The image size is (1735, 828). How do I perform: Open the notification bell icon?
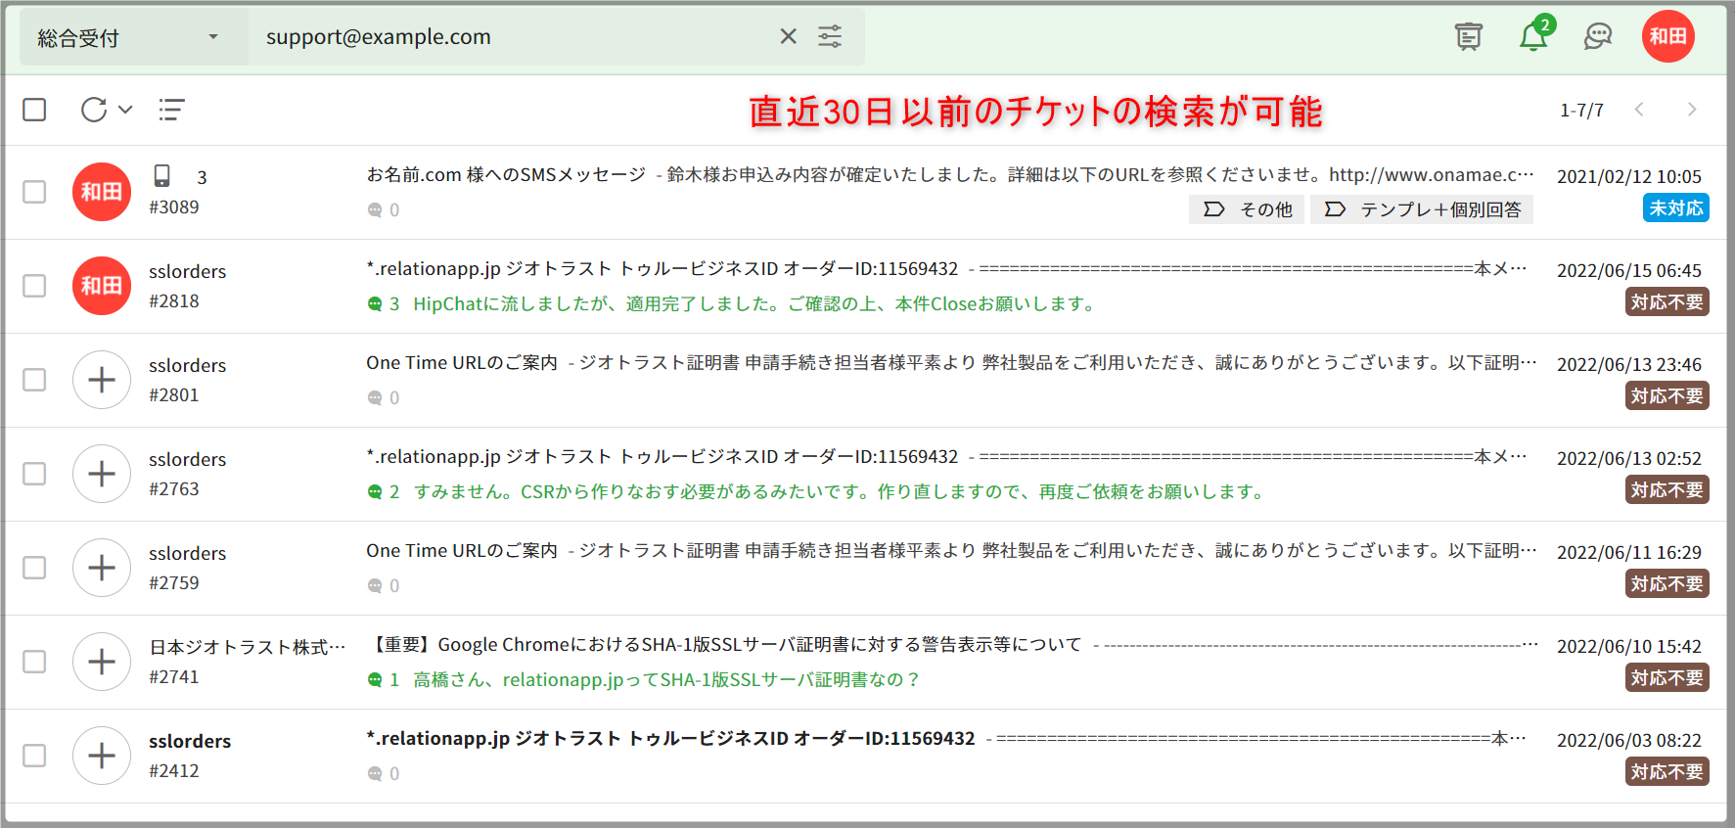[x=1532, y=37]
